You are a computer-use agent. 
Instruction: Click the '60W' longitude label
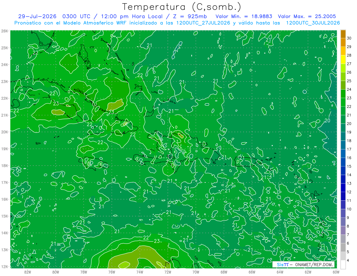tap(336, 272)
